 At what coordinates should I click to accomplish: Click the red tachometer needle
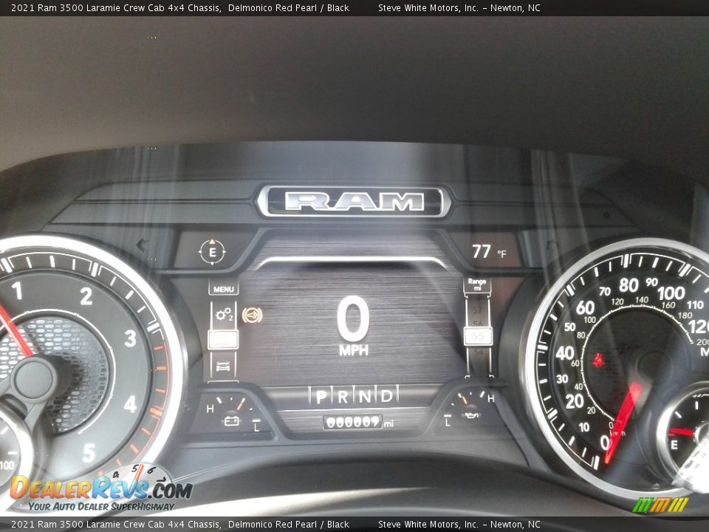click(x=16, y=331)
